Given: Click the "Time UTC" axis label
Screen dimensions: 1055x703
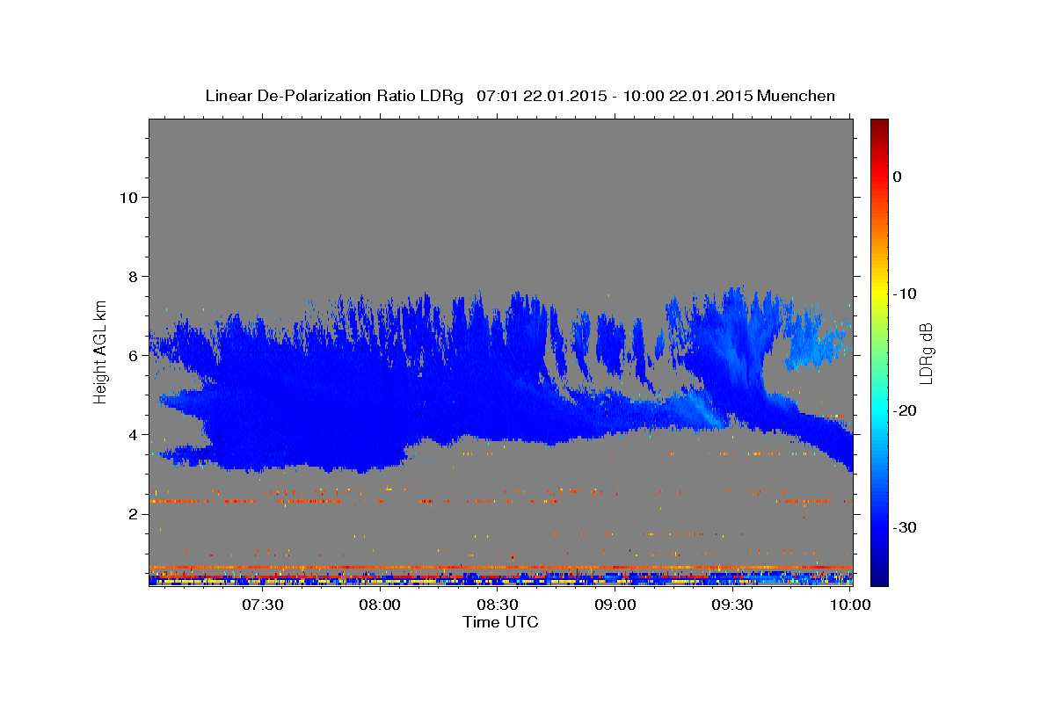Looking at the screenshot, I should point(500,622).
